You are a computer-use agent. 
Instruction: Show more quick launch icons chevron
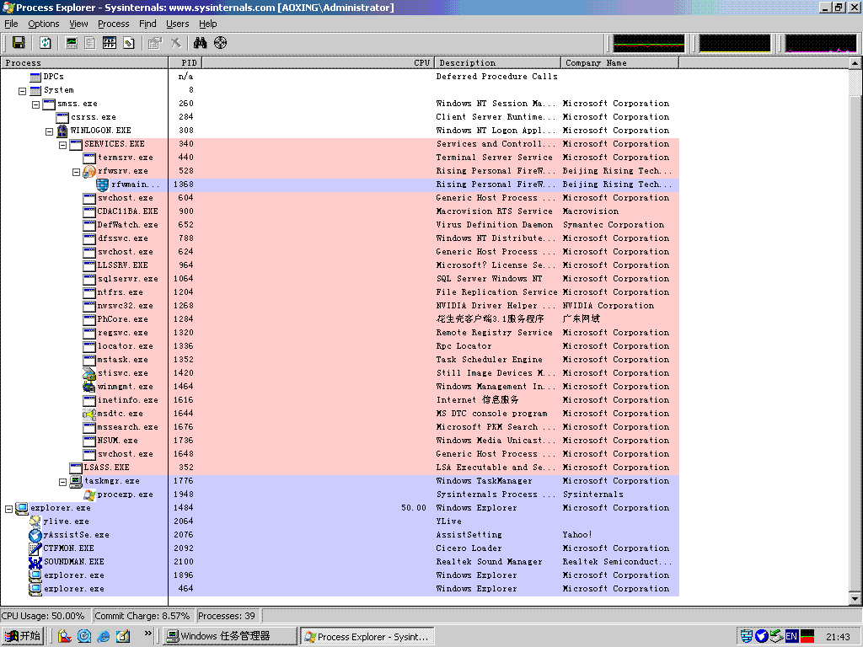(147, 634)
